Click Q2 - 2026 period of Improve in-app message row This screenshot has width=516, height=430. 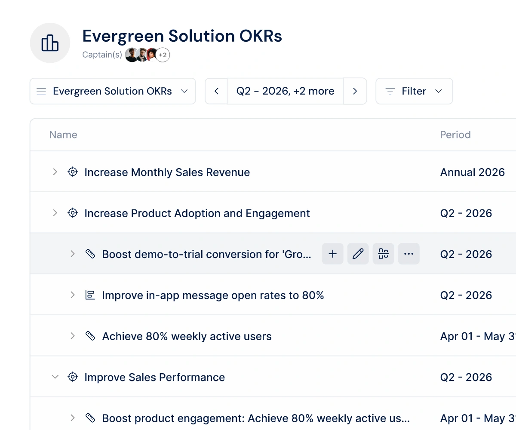(466, 295)
